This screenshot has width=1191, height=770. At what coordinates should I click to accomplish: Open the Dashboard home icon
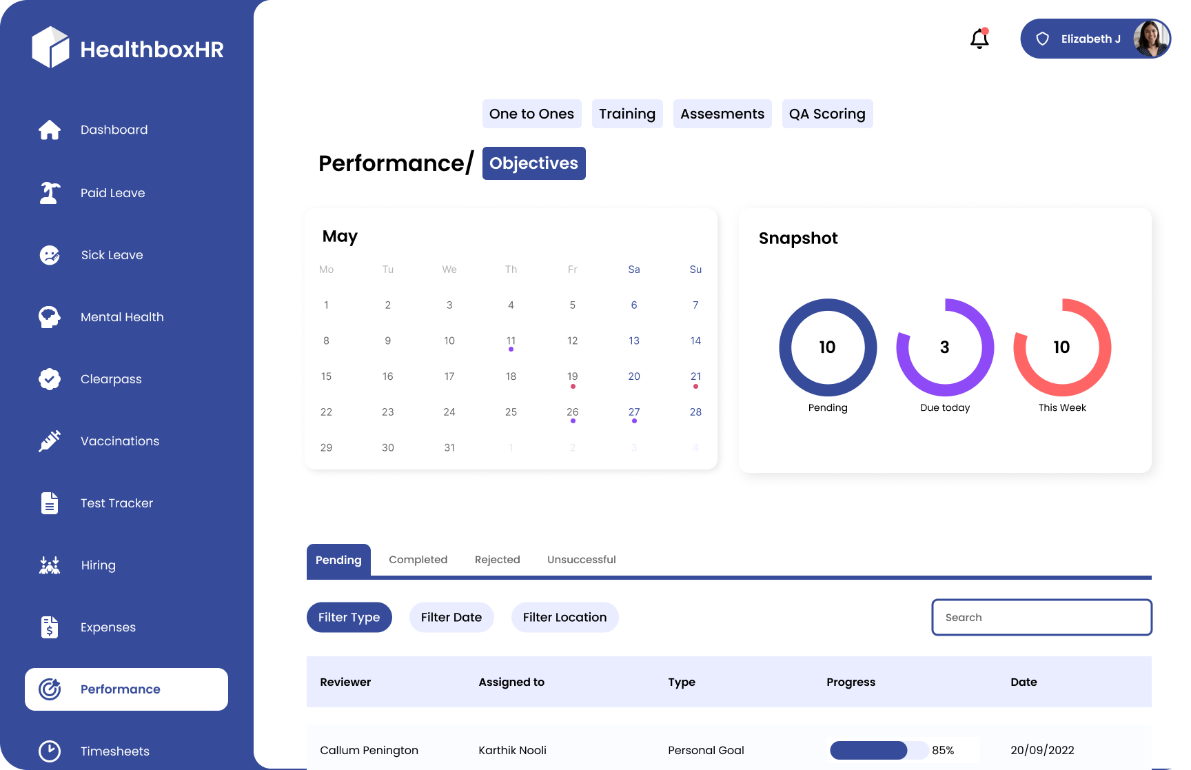point(49,130)
